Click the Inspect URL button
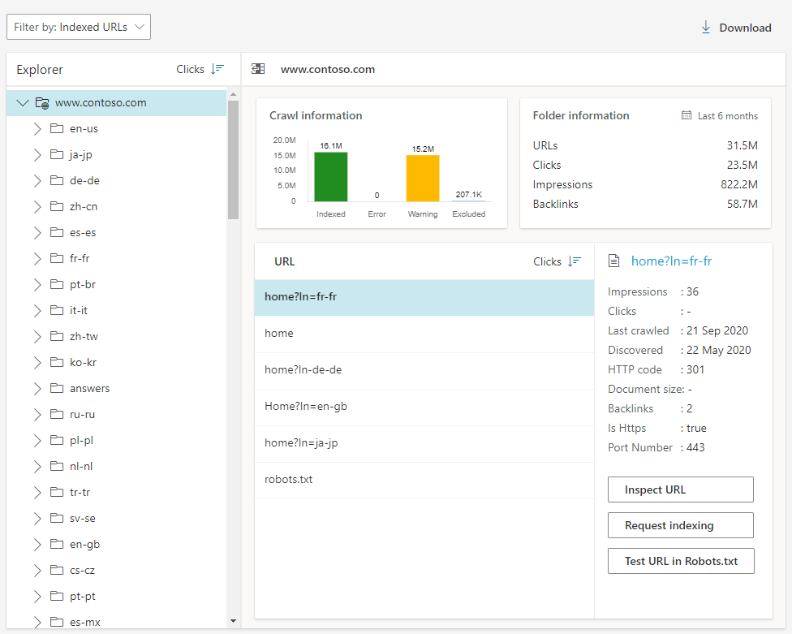The height and width of the screenshot is (634, 792). point(680,490)
